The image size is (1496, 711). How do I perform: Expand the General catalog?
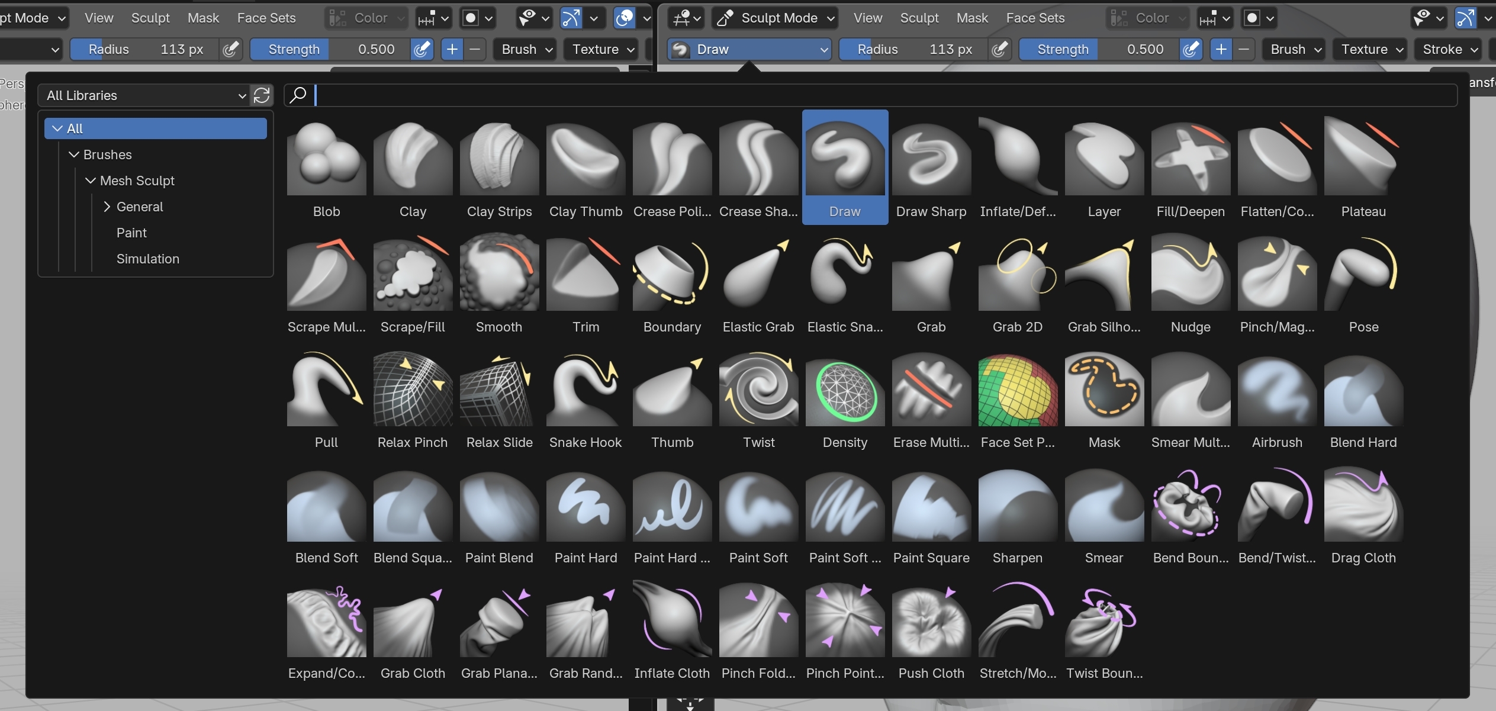pos(107,207)
